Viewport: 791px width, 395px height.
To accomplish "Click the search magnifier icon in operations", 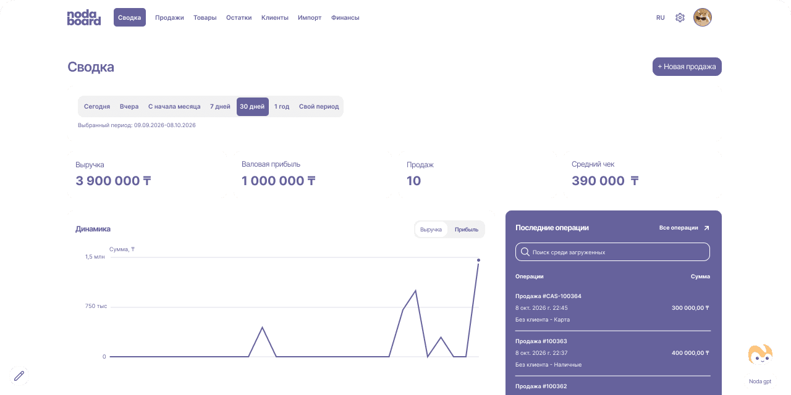I will (x=525, y=252).
